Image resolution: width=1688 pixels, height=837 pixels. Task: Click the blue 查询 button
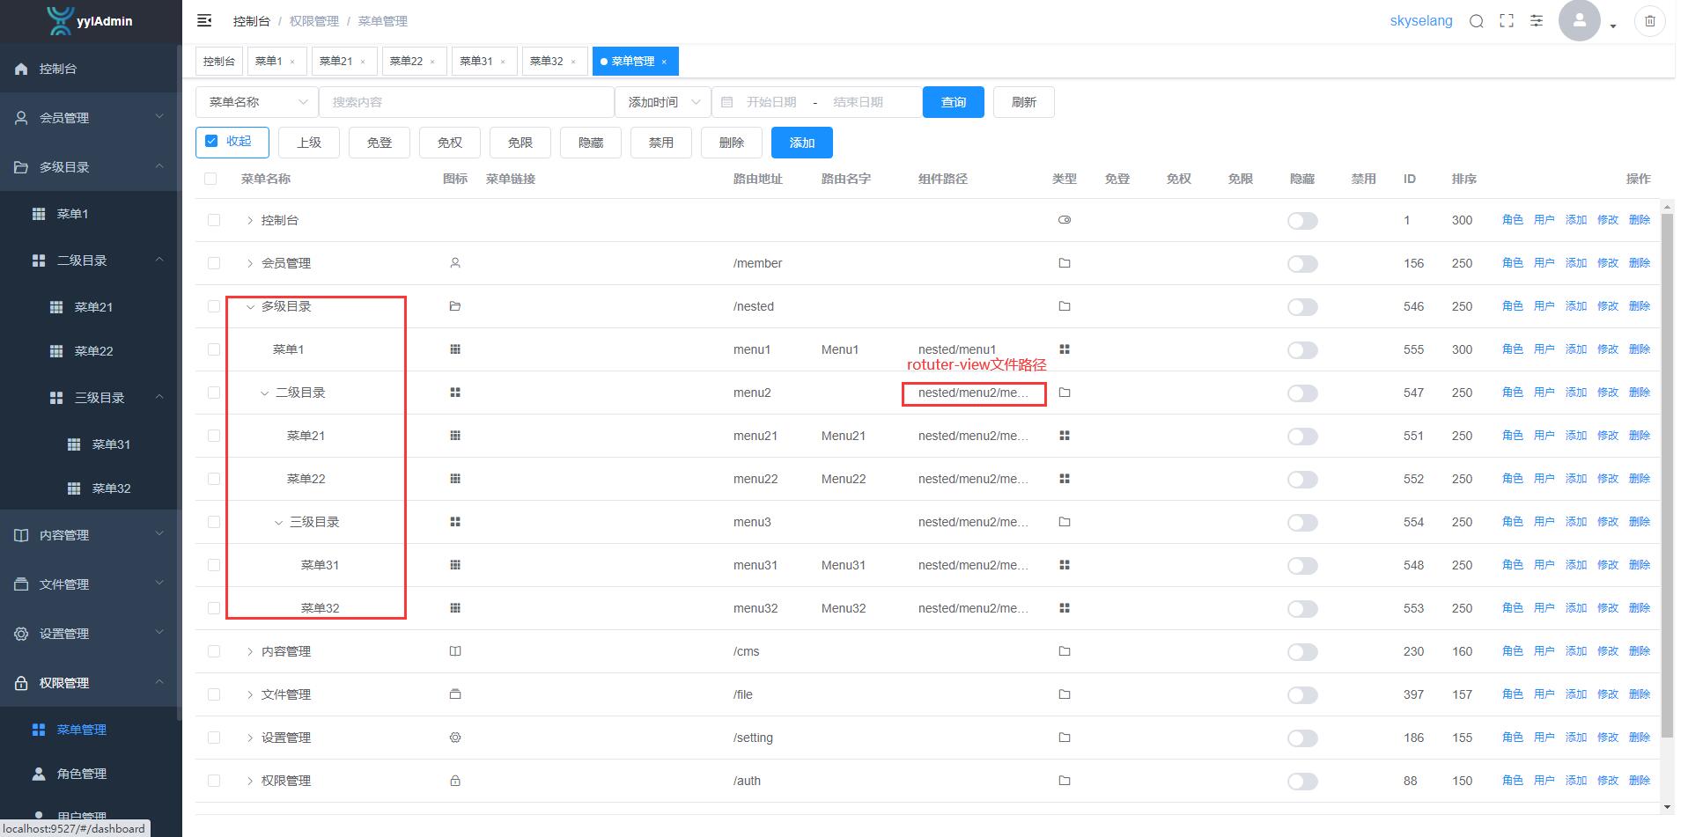click(x=953, y=102)
